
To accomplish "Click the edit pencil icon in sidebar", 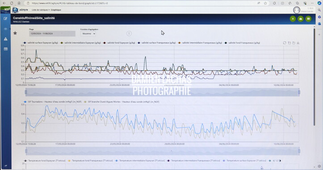I will [5, 19].
